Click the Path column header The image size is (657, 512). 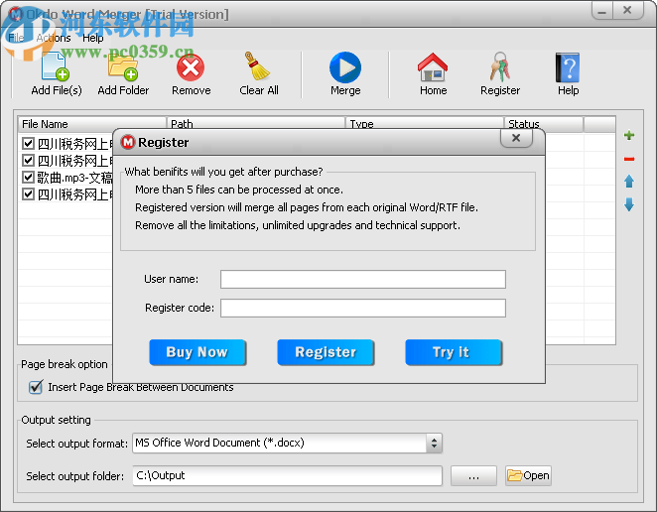256,123
